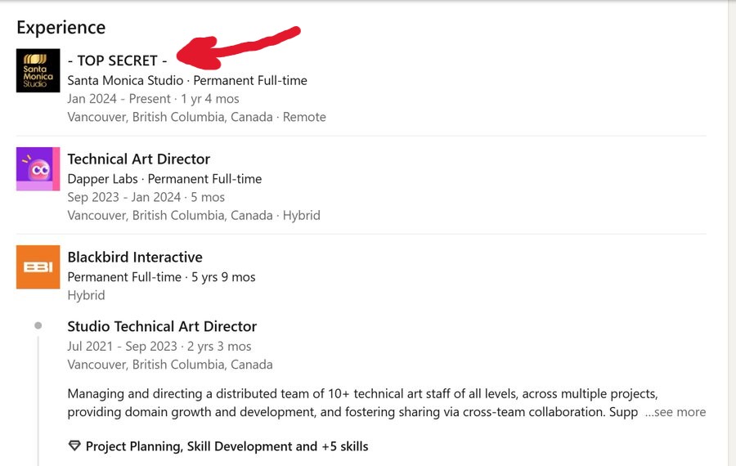The width and height of the screenshot is (736, 466).
Task: Click the 'Jan 2024 - Present' date range
Action: tap(119, 99)
